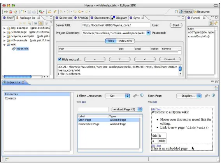Click Edit link under filter resources

pyautogui.click(x=84, y=102)
